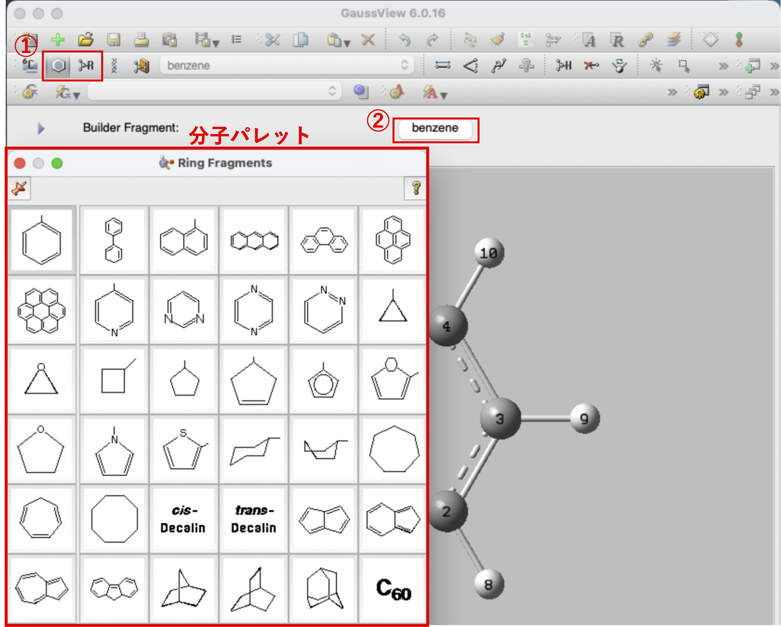The height and width of the screenshot is (627, 781).
Task: Choose the cis-Decalin fragment
Action: 184,518
